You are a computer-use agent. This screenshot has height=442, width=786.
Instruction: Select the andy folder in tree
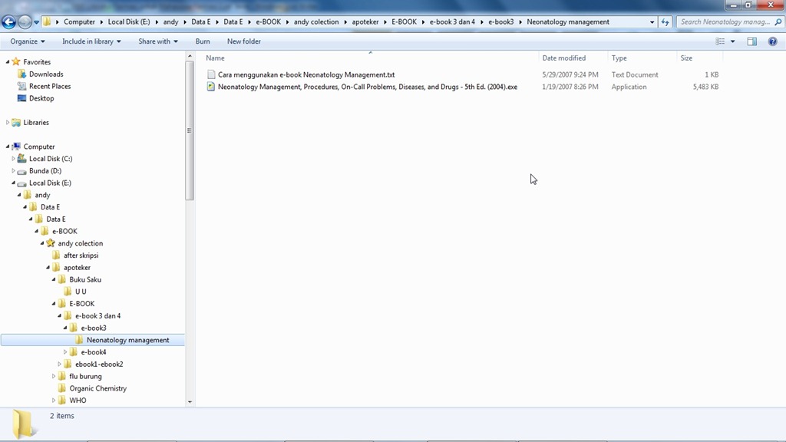point(43,195)
